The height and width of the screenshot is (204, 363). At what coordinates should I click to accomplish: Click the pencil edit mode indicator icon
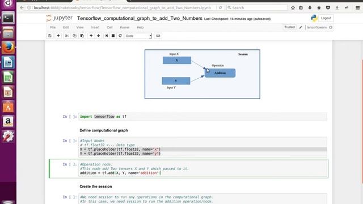pyautogui.click(x=301, y=27)
